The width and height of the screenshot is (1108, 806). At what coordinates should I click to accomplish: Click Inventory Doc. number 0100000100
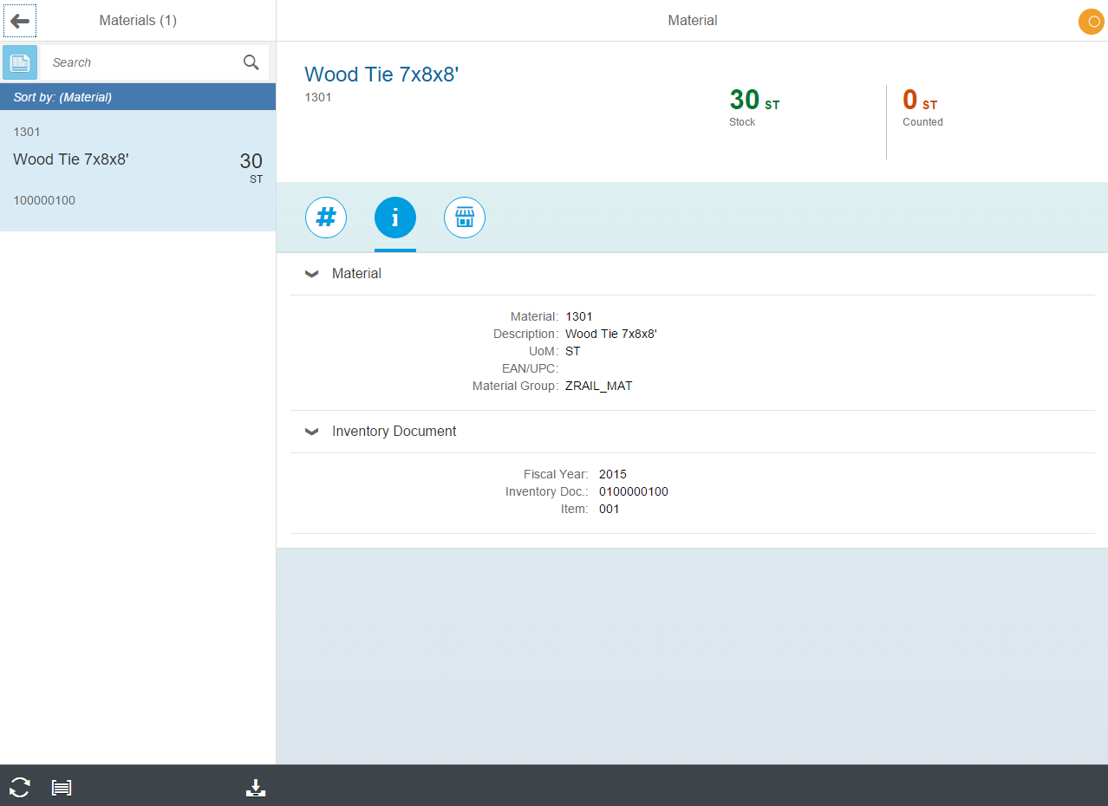pyautogui.click(x=633, y=491)
